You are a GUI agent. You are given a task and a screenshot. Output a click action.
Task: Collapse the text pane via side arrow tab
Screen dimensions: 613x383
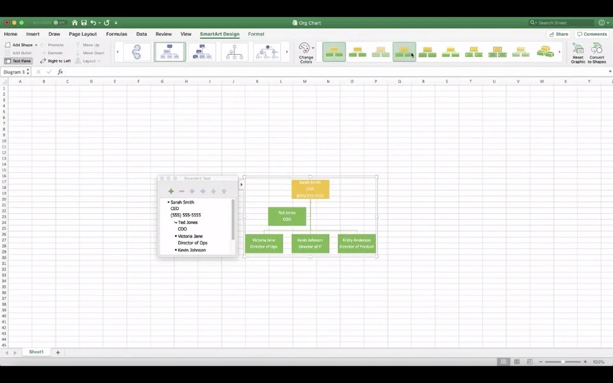[x=241, y=184]
